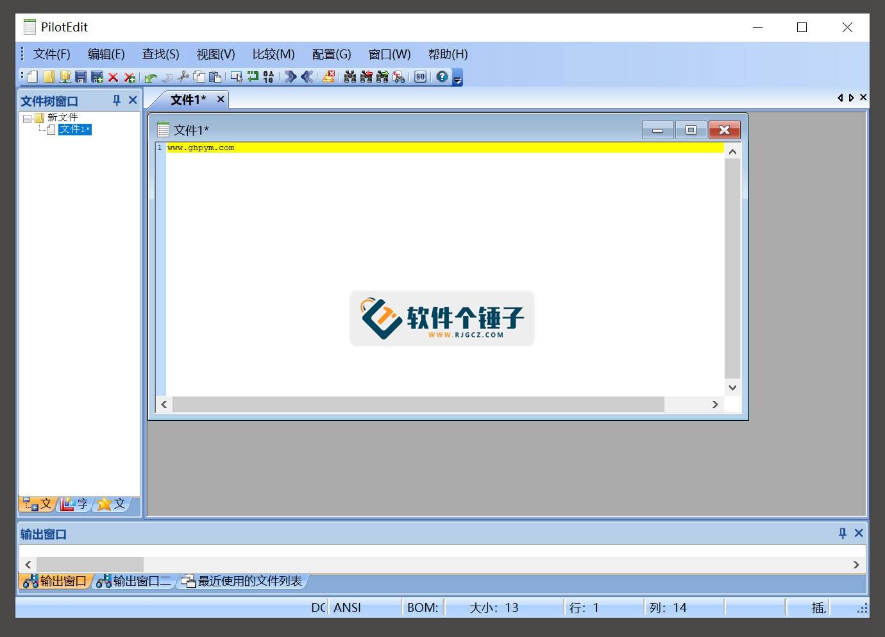Click the Close All files icon
This screenshot has width=885, height=637.
[130, 77]
